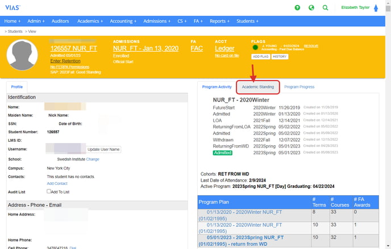Screen dimensions: 391x249
Task: Open the FAC financial aid link
Action: click(x=197, y=48)
